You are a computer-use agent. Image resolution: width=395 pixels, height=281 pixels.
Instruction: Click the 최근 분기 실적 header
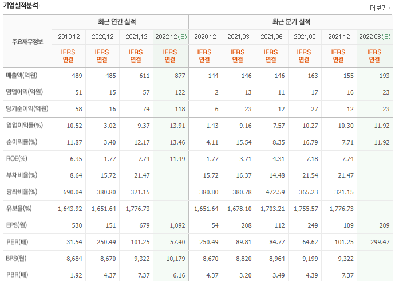[x=291, y=22]
